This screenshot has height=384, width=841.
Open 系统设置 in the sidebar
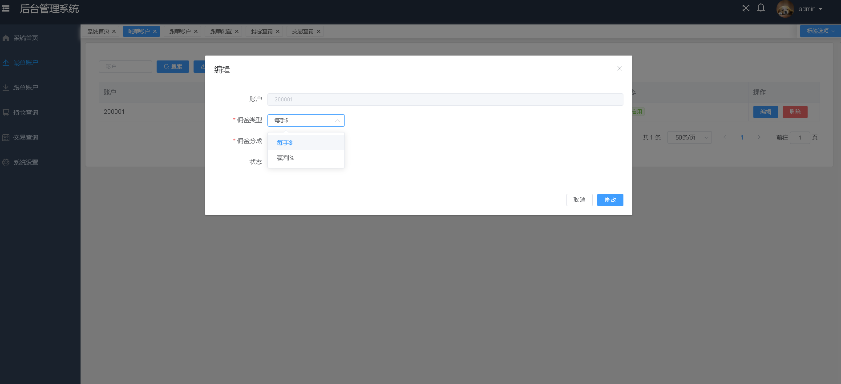coord(26,162)
